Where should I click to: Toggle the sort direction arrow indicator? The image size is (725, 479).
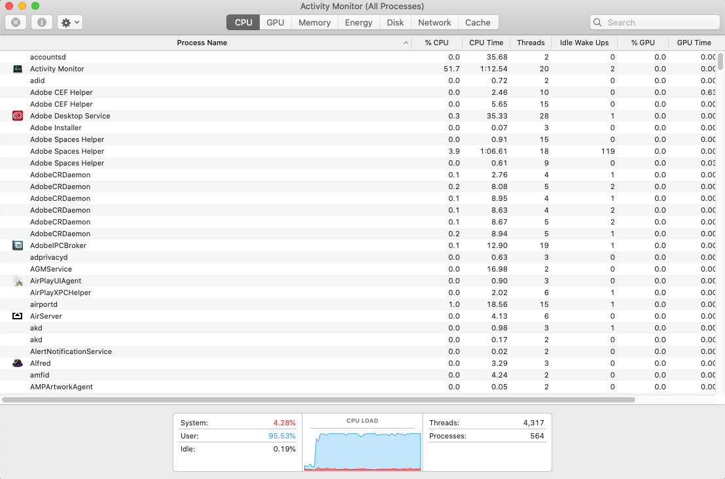pyautogui.click(x=406, y=43)
